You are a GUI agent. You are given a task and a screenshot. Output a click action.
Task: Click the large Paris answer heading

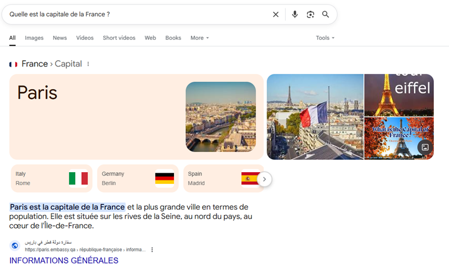pos(37,93)
